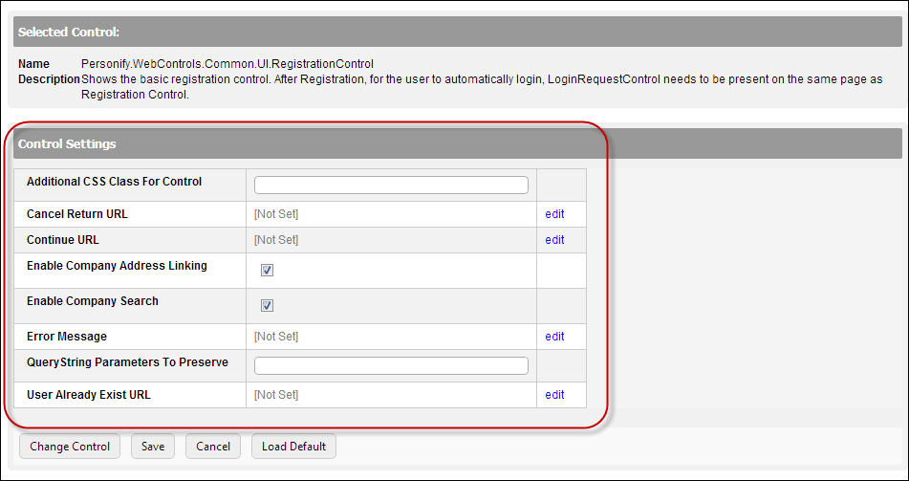The height and width of the screenshot is (481, 909).
Task: Click the Cancel button
Action: [213, 447]
